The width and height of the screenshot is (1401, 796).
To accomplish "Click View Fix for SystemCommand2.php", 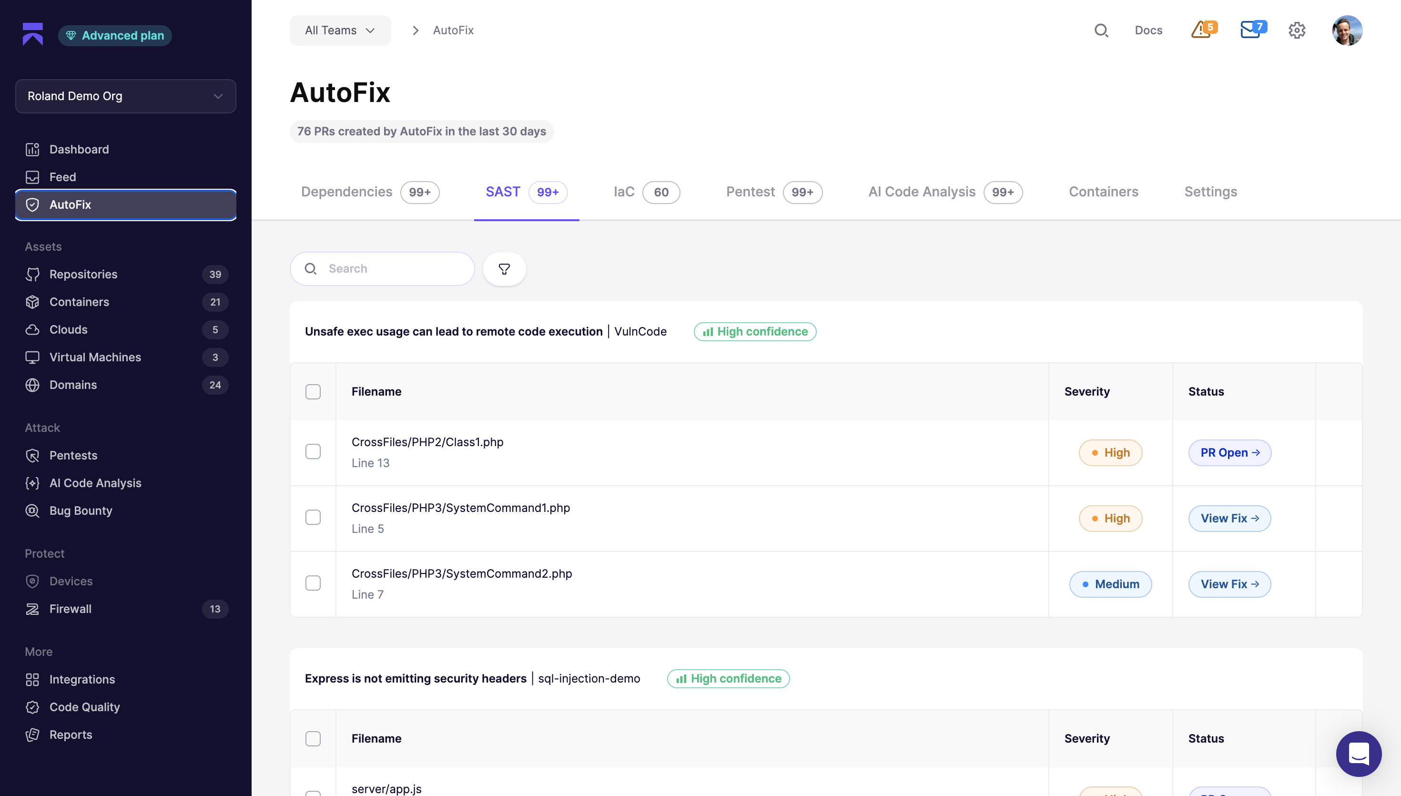I will pos(1229,584).
